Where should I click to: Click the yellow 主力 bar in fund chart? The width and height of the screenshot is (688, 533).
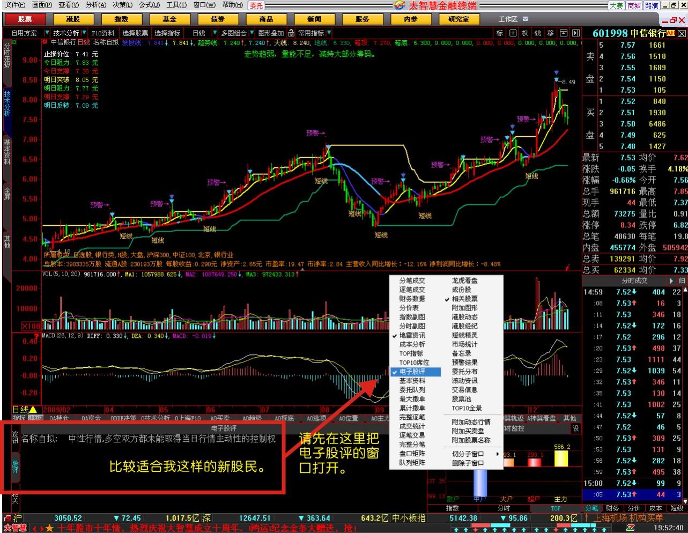[561, 458]
